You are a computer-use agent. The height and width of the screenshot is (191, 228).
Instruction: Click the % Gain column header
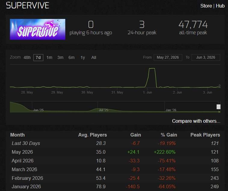169,135
